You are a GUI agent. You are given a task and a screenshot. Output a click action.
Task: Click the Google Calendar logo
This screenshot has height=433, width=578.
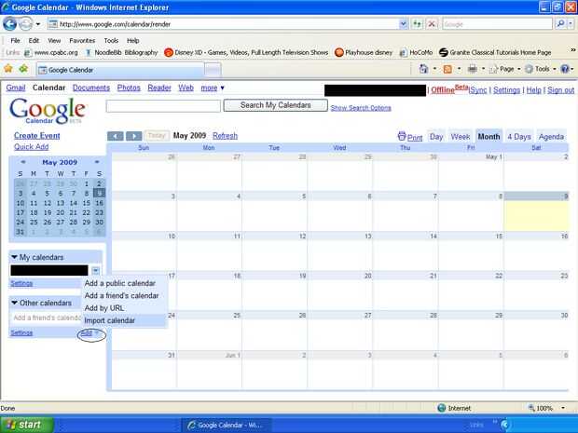tap(48, 111)
